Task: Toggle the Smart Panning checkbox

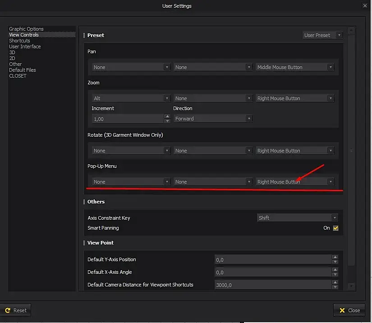Action: point(335,228)
